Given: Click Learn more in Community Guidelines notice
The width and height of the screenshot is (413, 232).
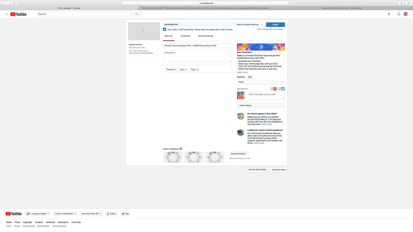Looking at the screenshot, I should click(259, 143).
